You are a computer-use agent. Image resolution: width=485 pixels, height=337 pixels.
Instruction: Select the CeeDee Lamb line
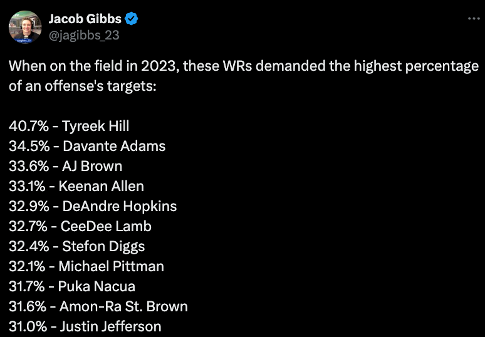[x=80, y=226]
